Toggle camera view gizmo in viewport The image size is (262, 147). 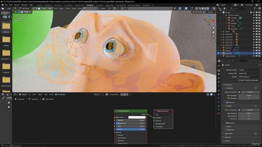click(x=213, y=36)
